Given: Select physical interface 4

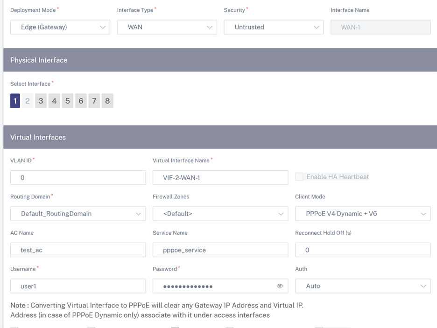Looking at the screenshot, I should pos(54,101).
